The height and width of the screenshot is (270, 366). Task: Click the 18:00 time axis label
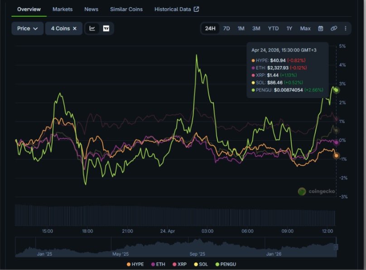coord(87,231)
